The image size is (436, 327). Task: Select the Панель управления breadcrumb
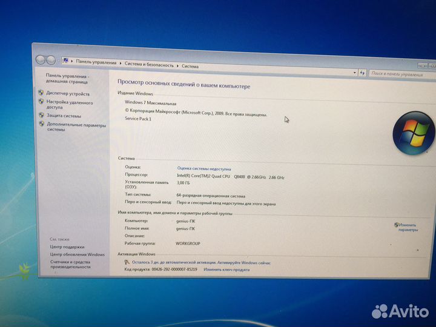pos(96,62)
